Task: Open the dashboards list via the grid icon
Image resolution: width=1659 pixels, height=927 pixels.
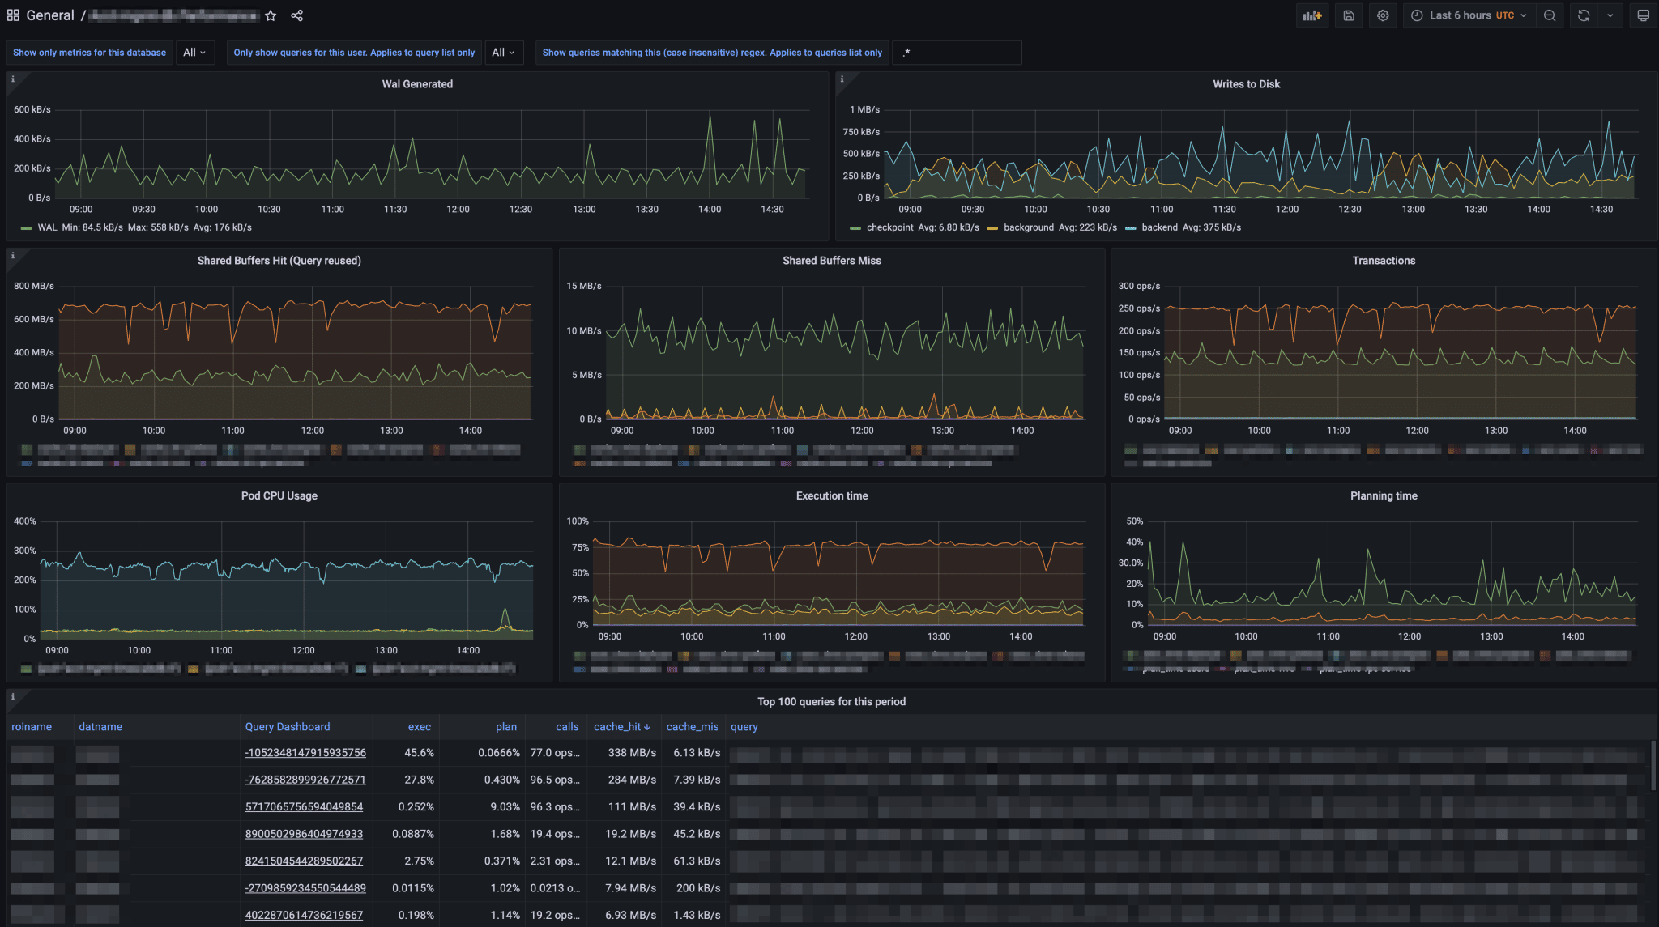Action: (13, 15)
